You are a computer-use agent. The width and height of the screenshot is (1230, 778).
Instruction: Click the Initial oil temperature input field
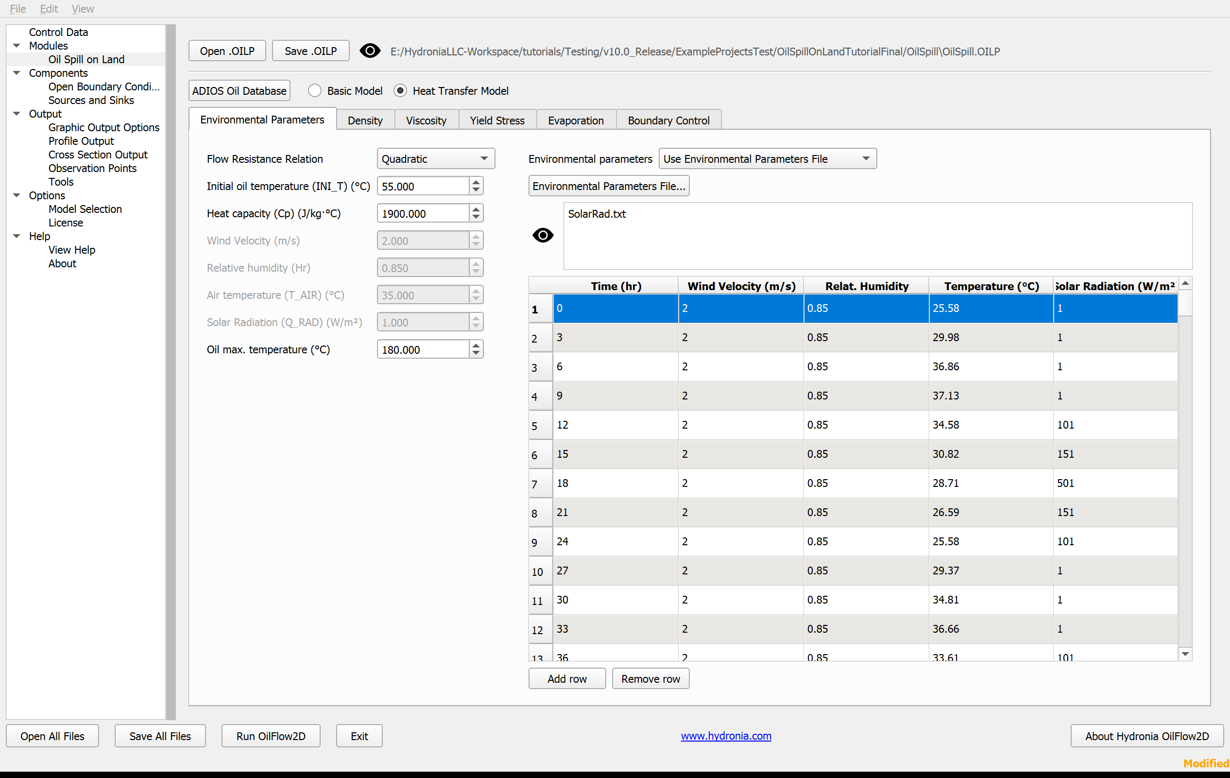423,187
